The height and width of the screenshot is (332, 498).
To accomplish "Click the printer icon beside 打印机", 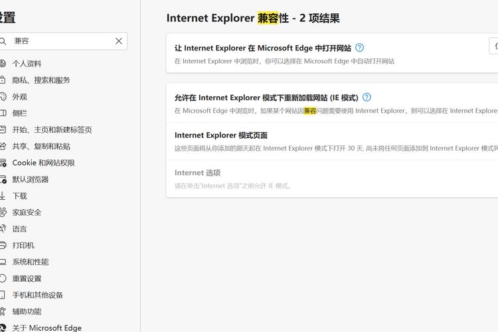I will (3, 245).
